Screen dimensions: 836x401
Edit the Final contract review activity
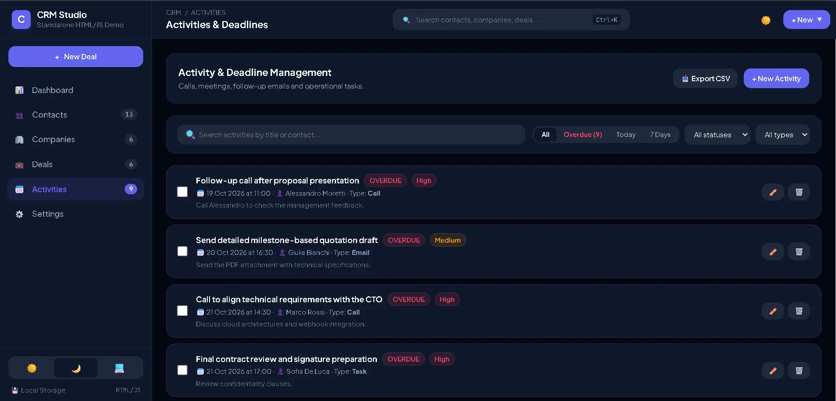773,371
